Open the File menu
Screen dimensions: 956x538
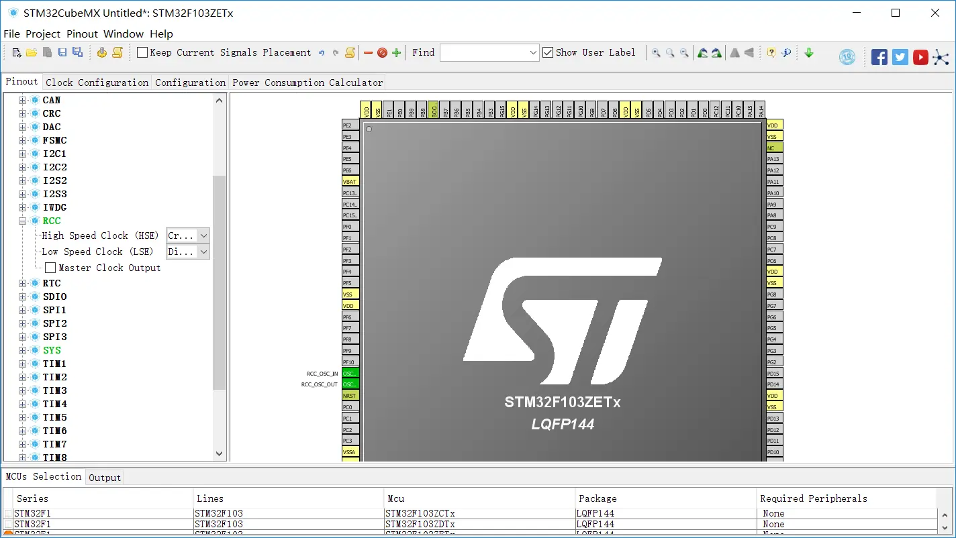11,34
